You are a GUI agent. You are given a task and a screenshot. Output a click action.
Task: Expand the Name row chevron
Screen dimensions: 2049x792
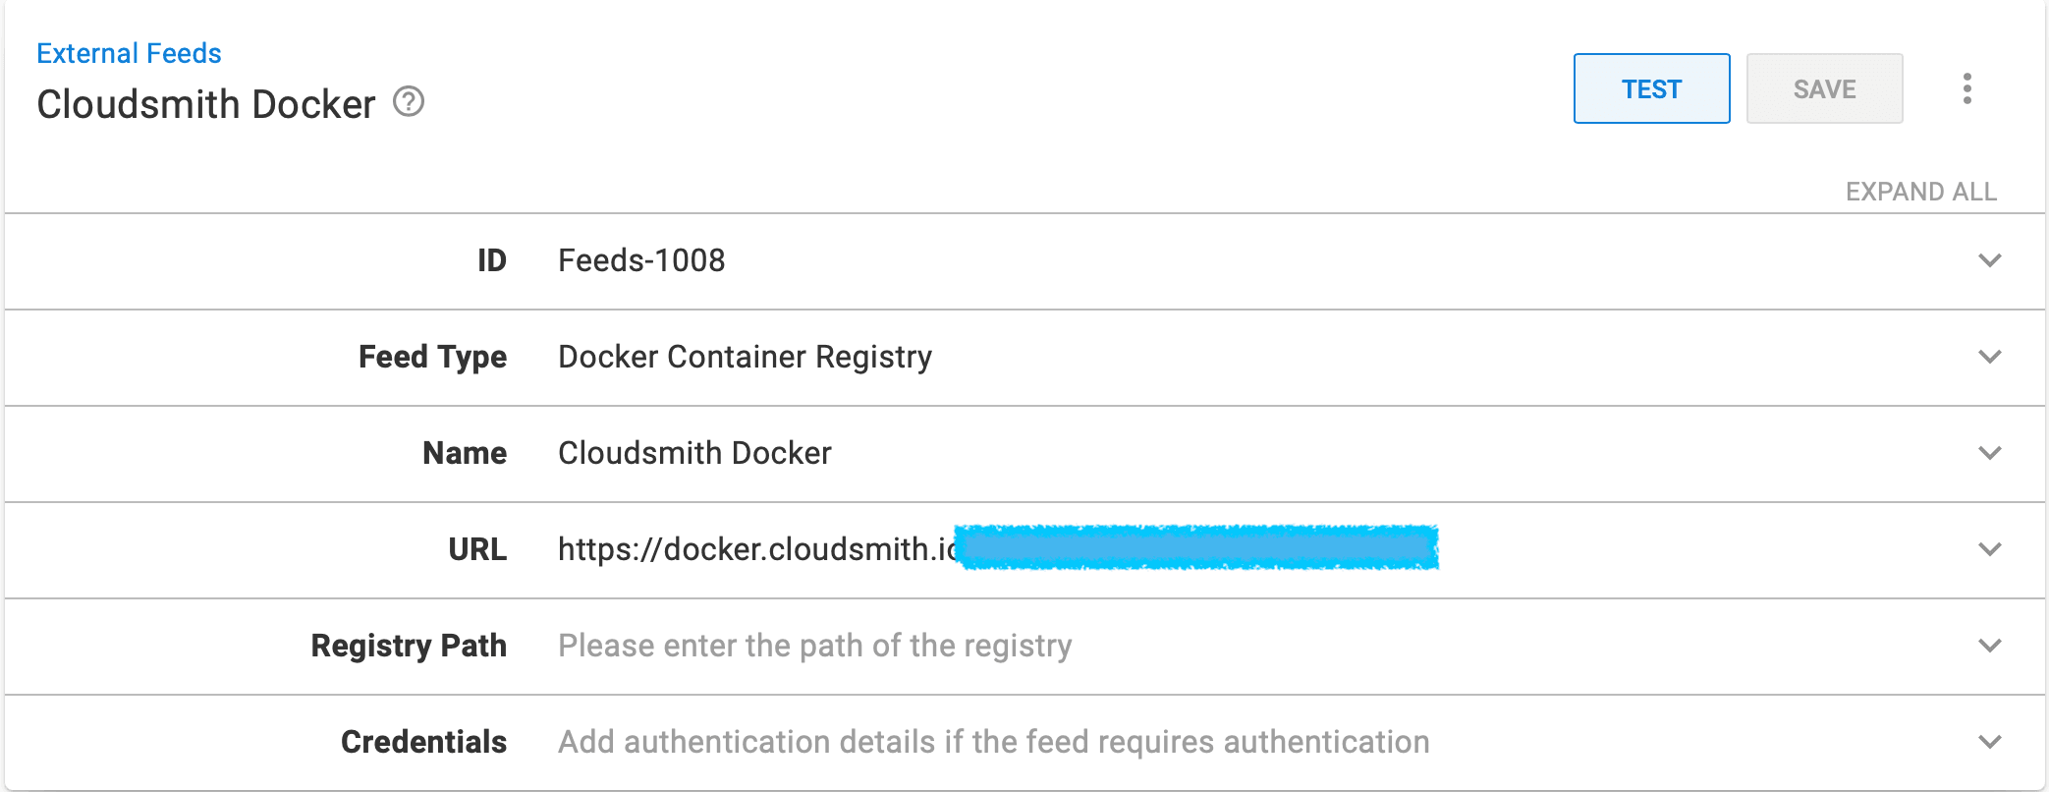point(1990,453)
